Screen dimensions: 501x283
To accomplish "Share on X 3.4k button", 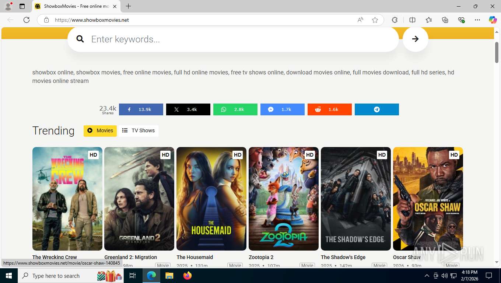I will pos(188,109).
